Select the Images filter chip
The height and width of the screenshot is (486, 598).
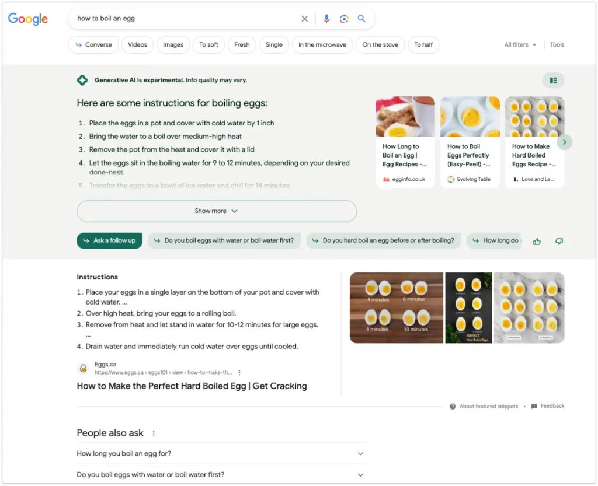pos(173,44)
